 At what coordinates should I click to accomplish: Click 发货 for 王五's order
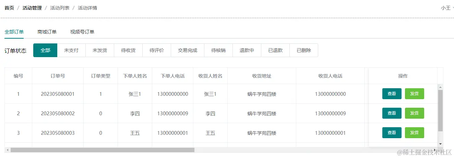pyautogui.click(x=415, y=133)
